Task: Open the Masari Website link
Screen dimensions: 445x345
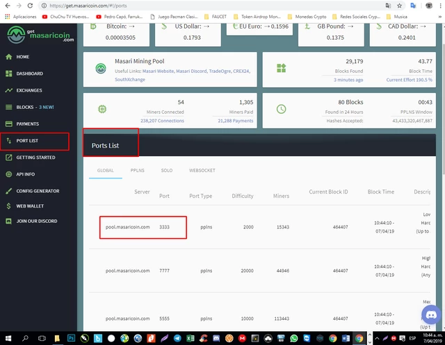Action: [158, 71]
